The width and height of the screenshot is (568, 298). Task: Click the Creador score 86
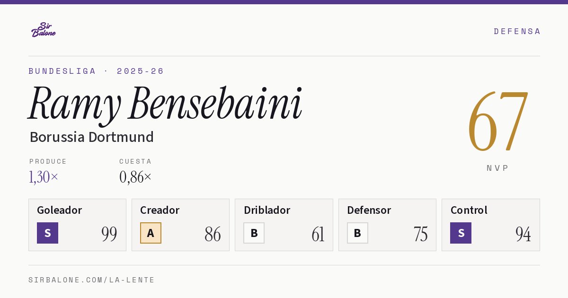pos(213,234)
